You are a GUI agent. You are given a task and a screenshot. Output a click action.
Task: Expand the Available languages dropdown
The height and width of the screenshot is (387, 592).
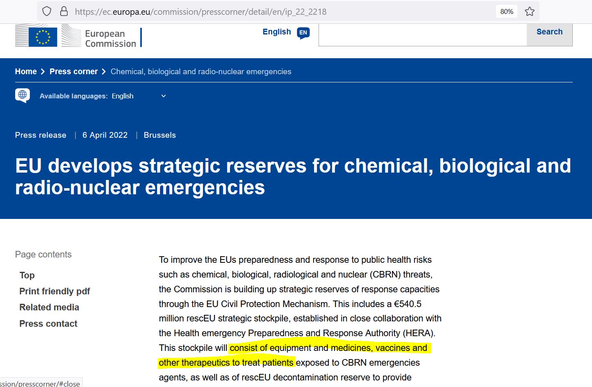coord(163,96)
